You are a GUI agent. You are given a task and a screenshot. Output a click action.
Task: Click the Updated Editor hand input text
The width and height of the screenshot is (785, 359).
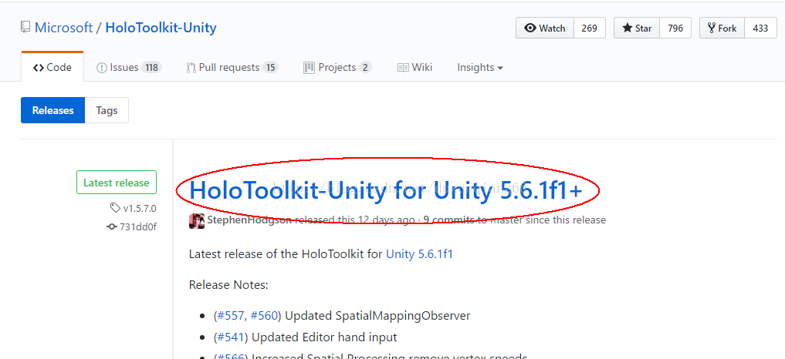[324, 337]
